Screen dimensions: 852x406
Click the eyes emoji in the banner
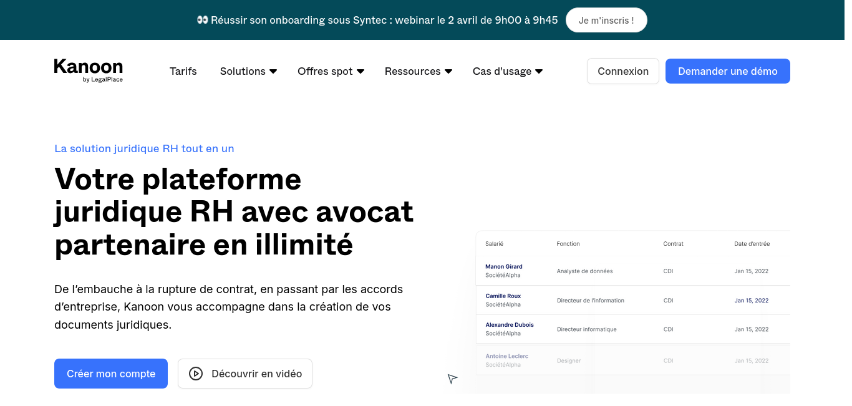pos(202,20)
